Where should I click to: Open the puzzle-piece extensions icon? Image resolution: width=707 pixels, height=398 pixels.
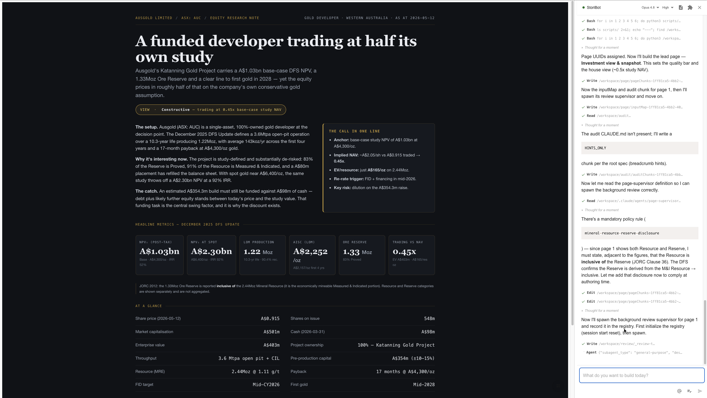tap(690, 7)
